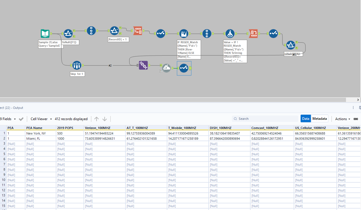The height and width of the screenshot is (210, 361).
Task: Click the Cross Tab tool after the Formula
Action: click(253, 33)
